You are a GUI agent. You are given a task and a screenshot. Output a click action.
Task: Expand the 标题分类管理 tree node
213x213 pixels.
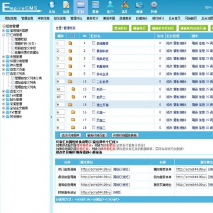[4, 61]
